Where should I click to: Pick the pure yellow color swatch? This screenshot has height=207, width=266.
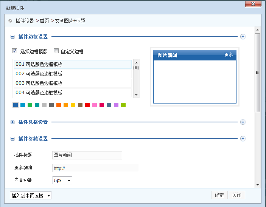(x=73, y=105)
